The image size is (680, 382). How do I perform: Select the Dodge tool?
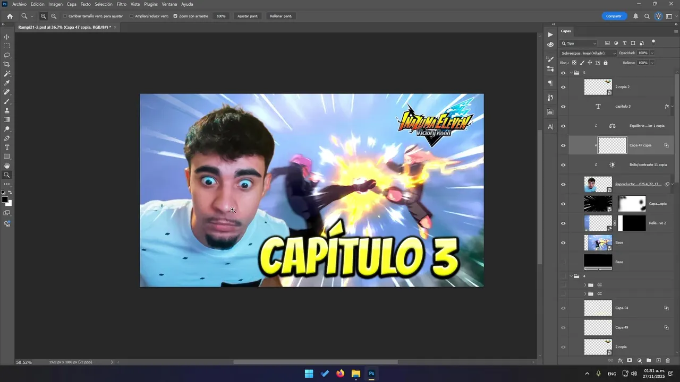[x=7, y=129]
